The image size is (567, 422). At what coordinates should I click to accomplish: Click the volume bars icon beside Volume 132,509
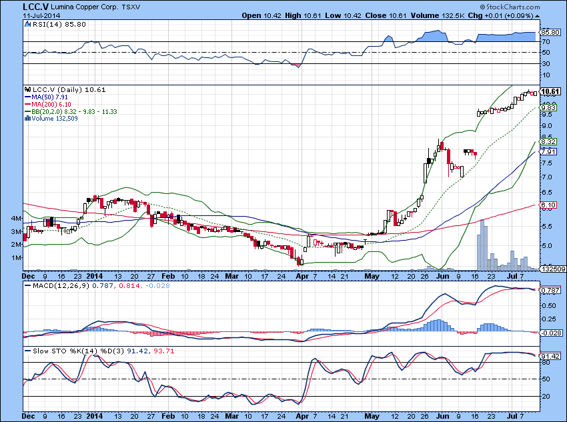(28, 119)
